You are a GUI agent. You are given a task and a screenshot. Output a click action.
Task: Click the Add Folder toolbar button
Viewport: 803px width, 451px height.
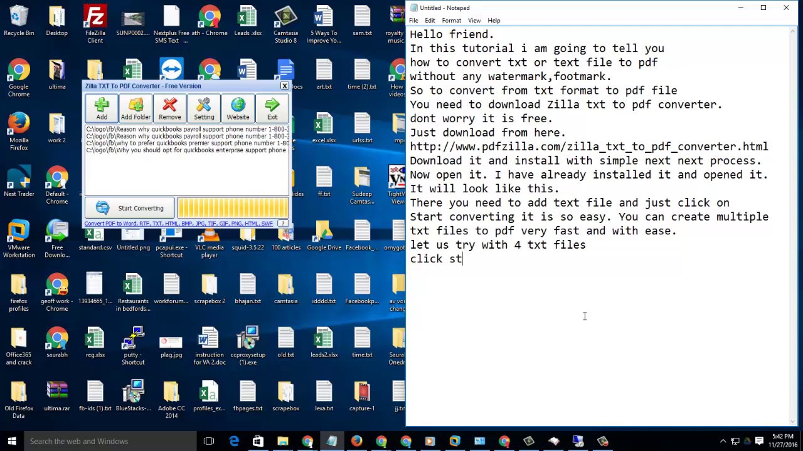[136, 108]
